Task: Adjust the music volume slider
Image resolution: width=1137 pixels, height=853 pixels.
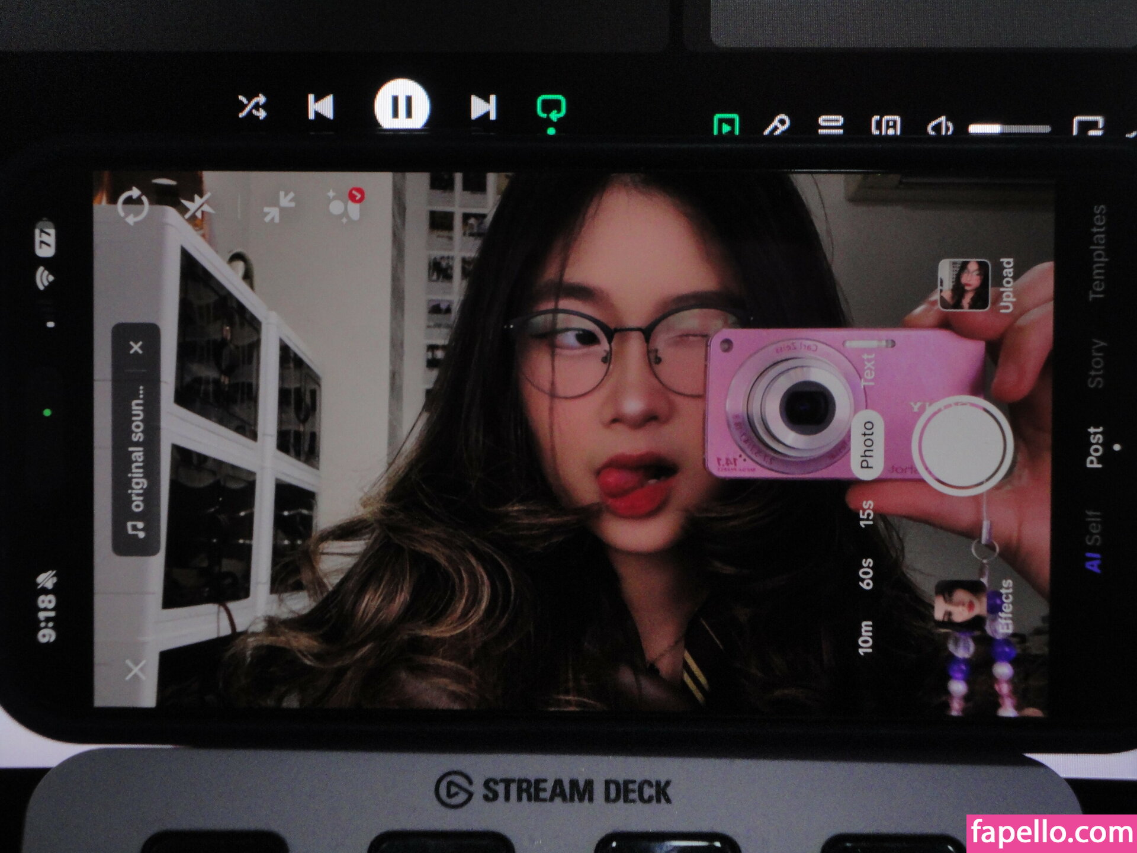Action: [1009, 128]
